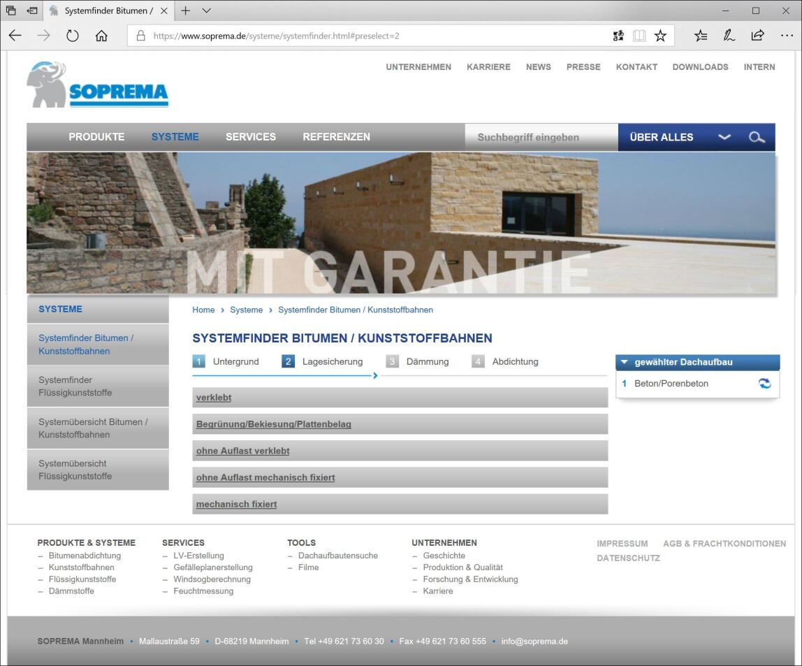The image size is (802, 666).
Task: Open the PRESSE top link
Action: click(583, 67)
